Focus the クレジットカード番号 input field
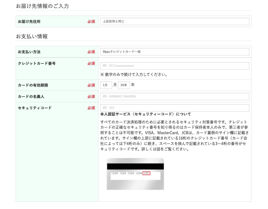Viewport: 268px width, 209px height. pyautogui.click(x=175, y=66)
